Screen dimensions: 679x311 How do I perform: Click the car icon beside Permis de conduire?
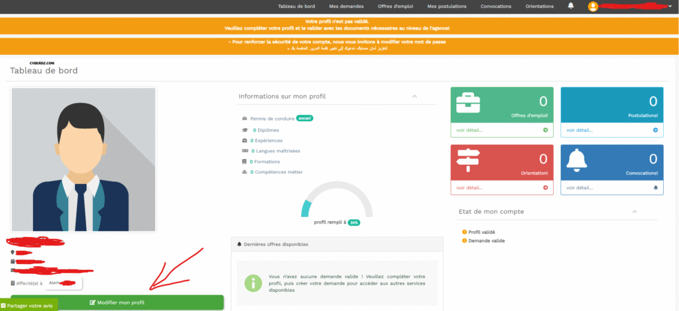[x=245, y=118]
